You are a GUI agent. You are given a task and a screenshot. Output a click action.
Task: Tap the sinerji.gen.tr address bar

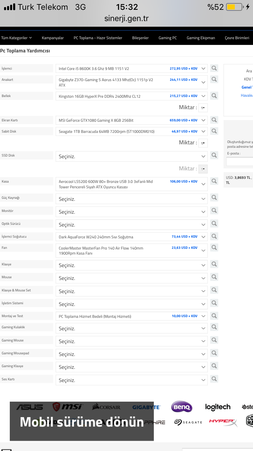126,19
